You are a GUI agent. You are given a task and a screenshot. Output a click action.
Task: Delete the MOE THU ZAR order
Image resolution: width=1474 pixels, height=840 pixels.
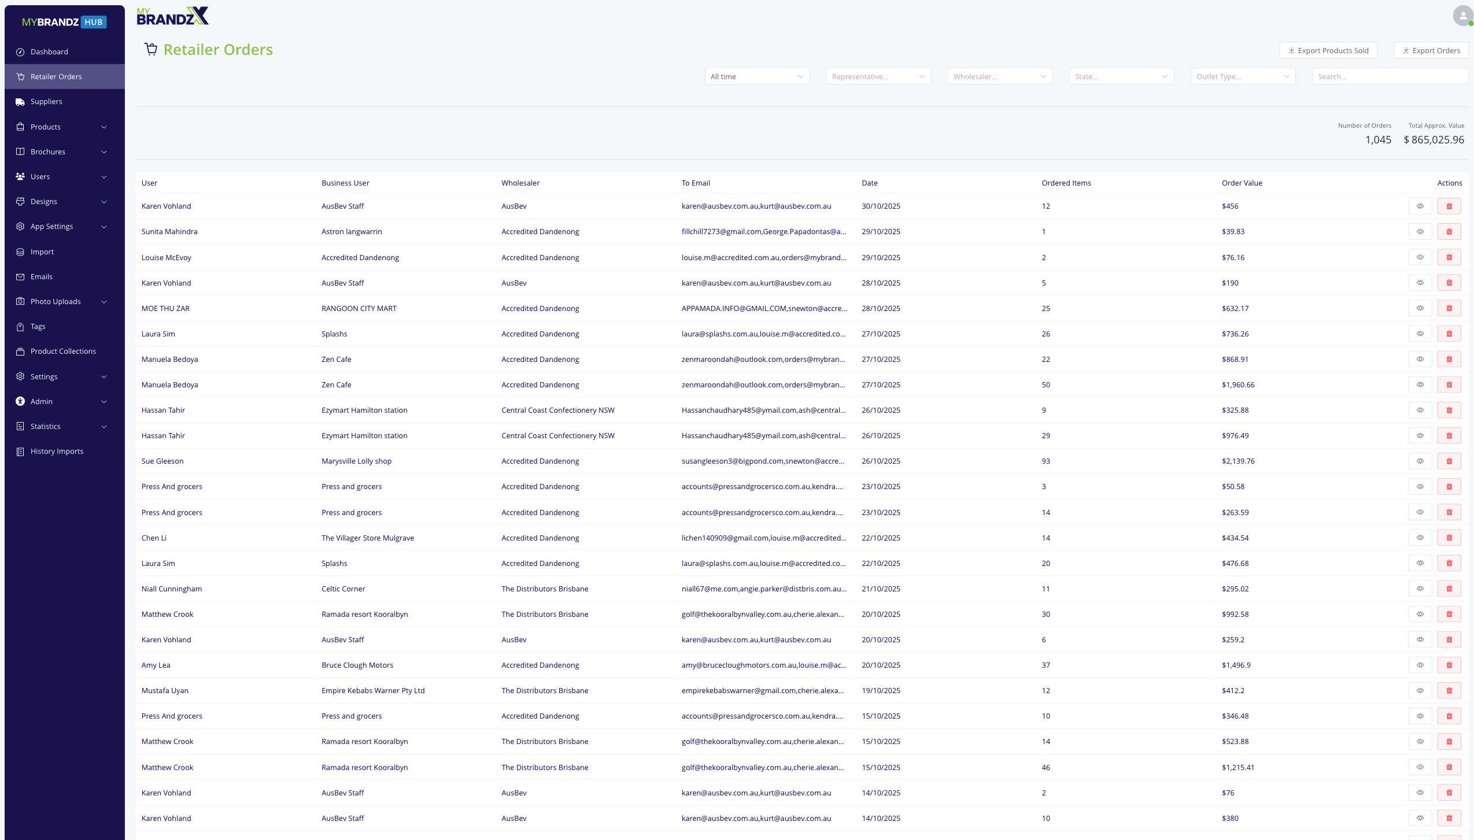point(1449,308)
